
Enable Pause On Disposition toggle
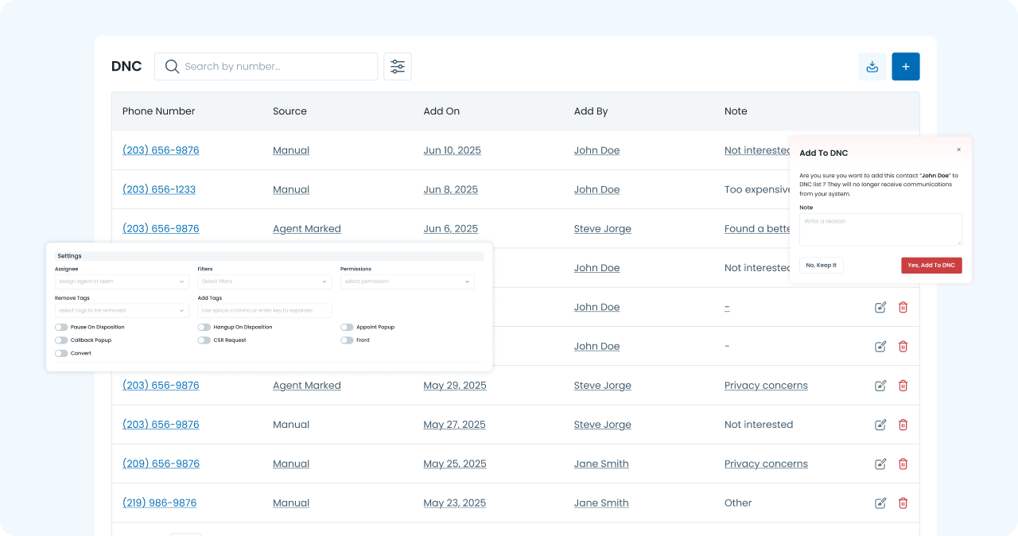coord(61,327)
